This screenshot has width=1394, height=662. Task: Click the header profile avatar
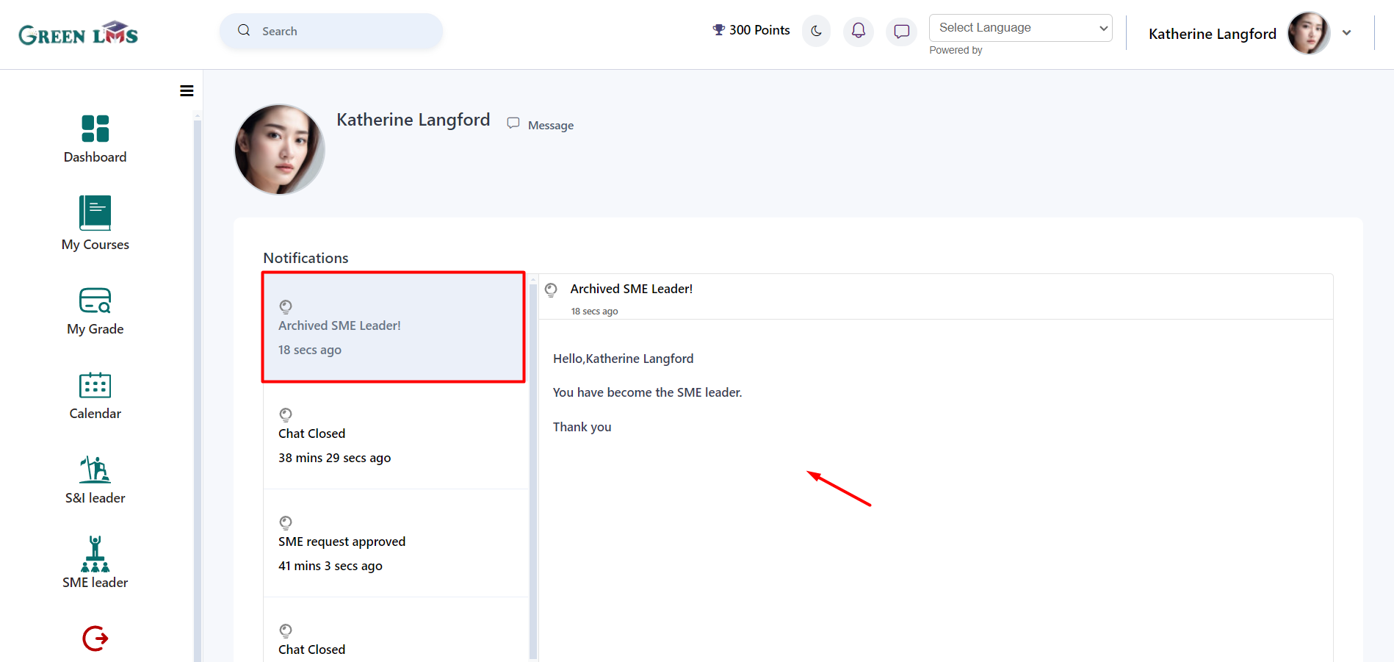pyautogui.click(x=1309, y=33)
